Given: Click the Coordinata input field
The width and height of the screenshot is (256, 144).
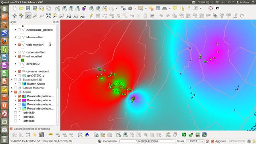Looking at the screenshot, I should coord(147,141).
